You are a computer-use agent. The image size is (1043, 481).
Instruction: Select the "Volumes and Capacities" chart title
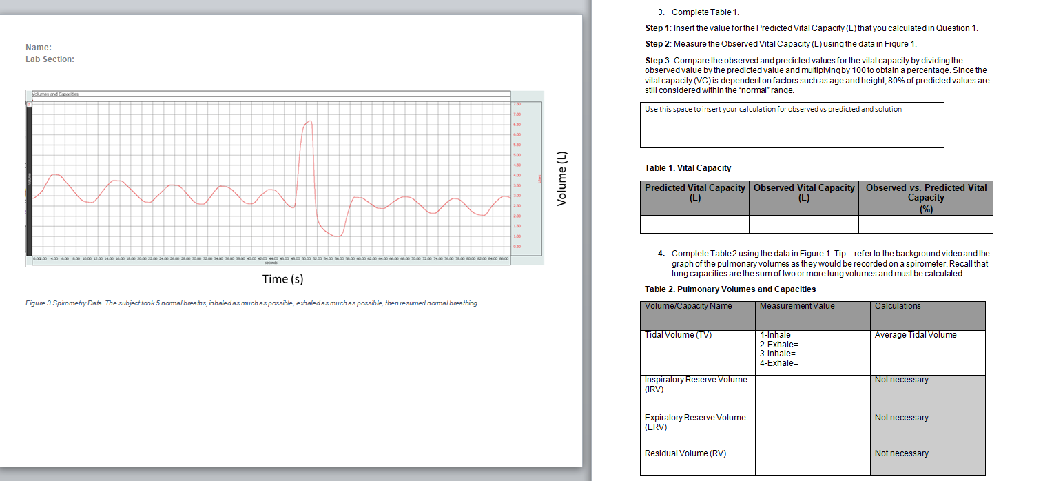click(x=54, y=94)
